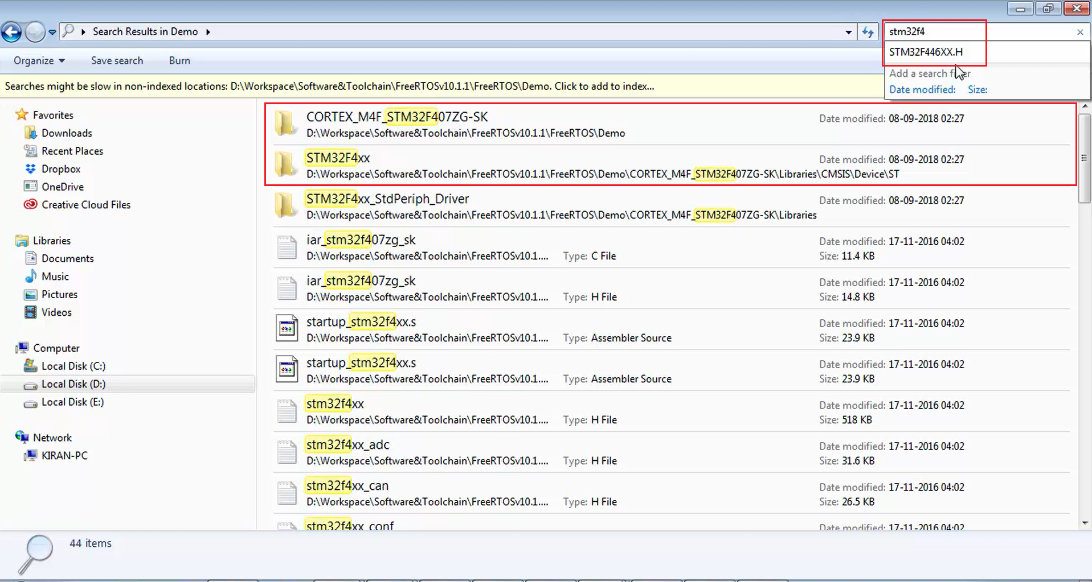Click the first startup_stm32f4xx.s file icon
The height and width of the screenshot is (582, 1092).
(287, 328)
